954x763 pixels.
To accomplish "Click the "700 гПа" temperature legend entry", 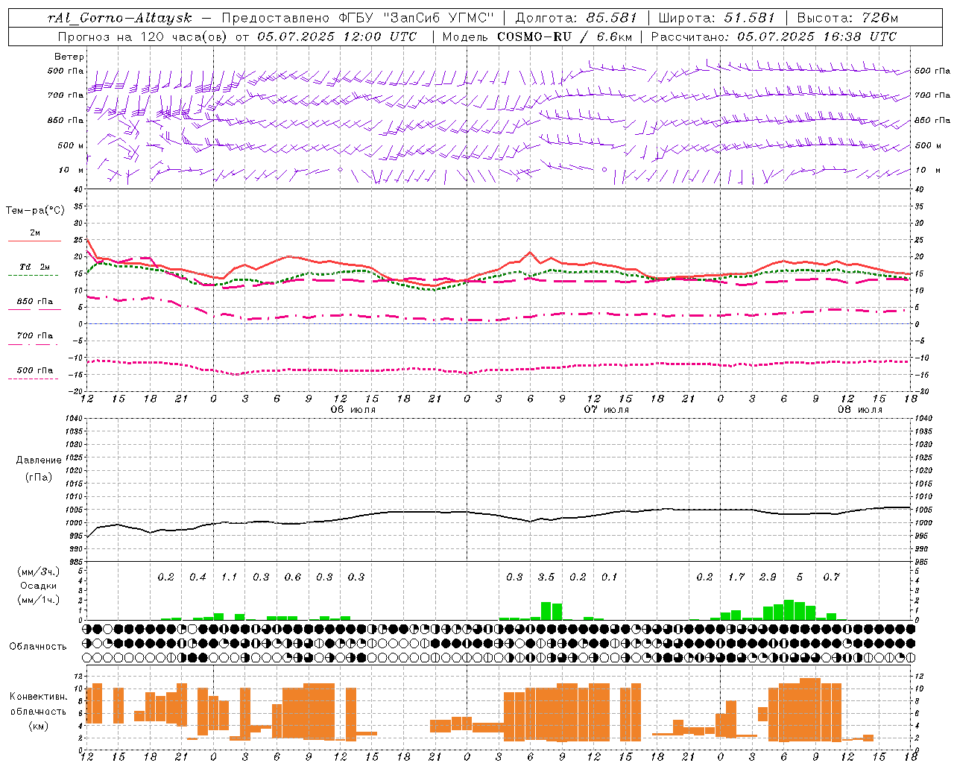I will (35, 335).
